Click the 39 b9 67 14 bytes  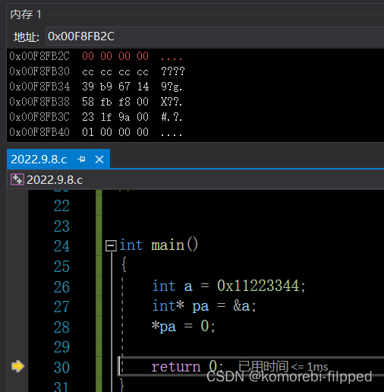coord(115,87)
